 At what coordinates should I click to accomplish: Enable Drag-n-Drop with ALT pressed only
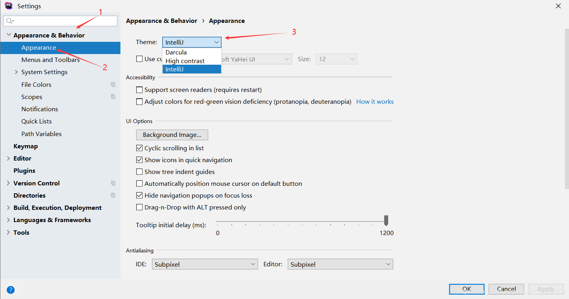(139, 207)
